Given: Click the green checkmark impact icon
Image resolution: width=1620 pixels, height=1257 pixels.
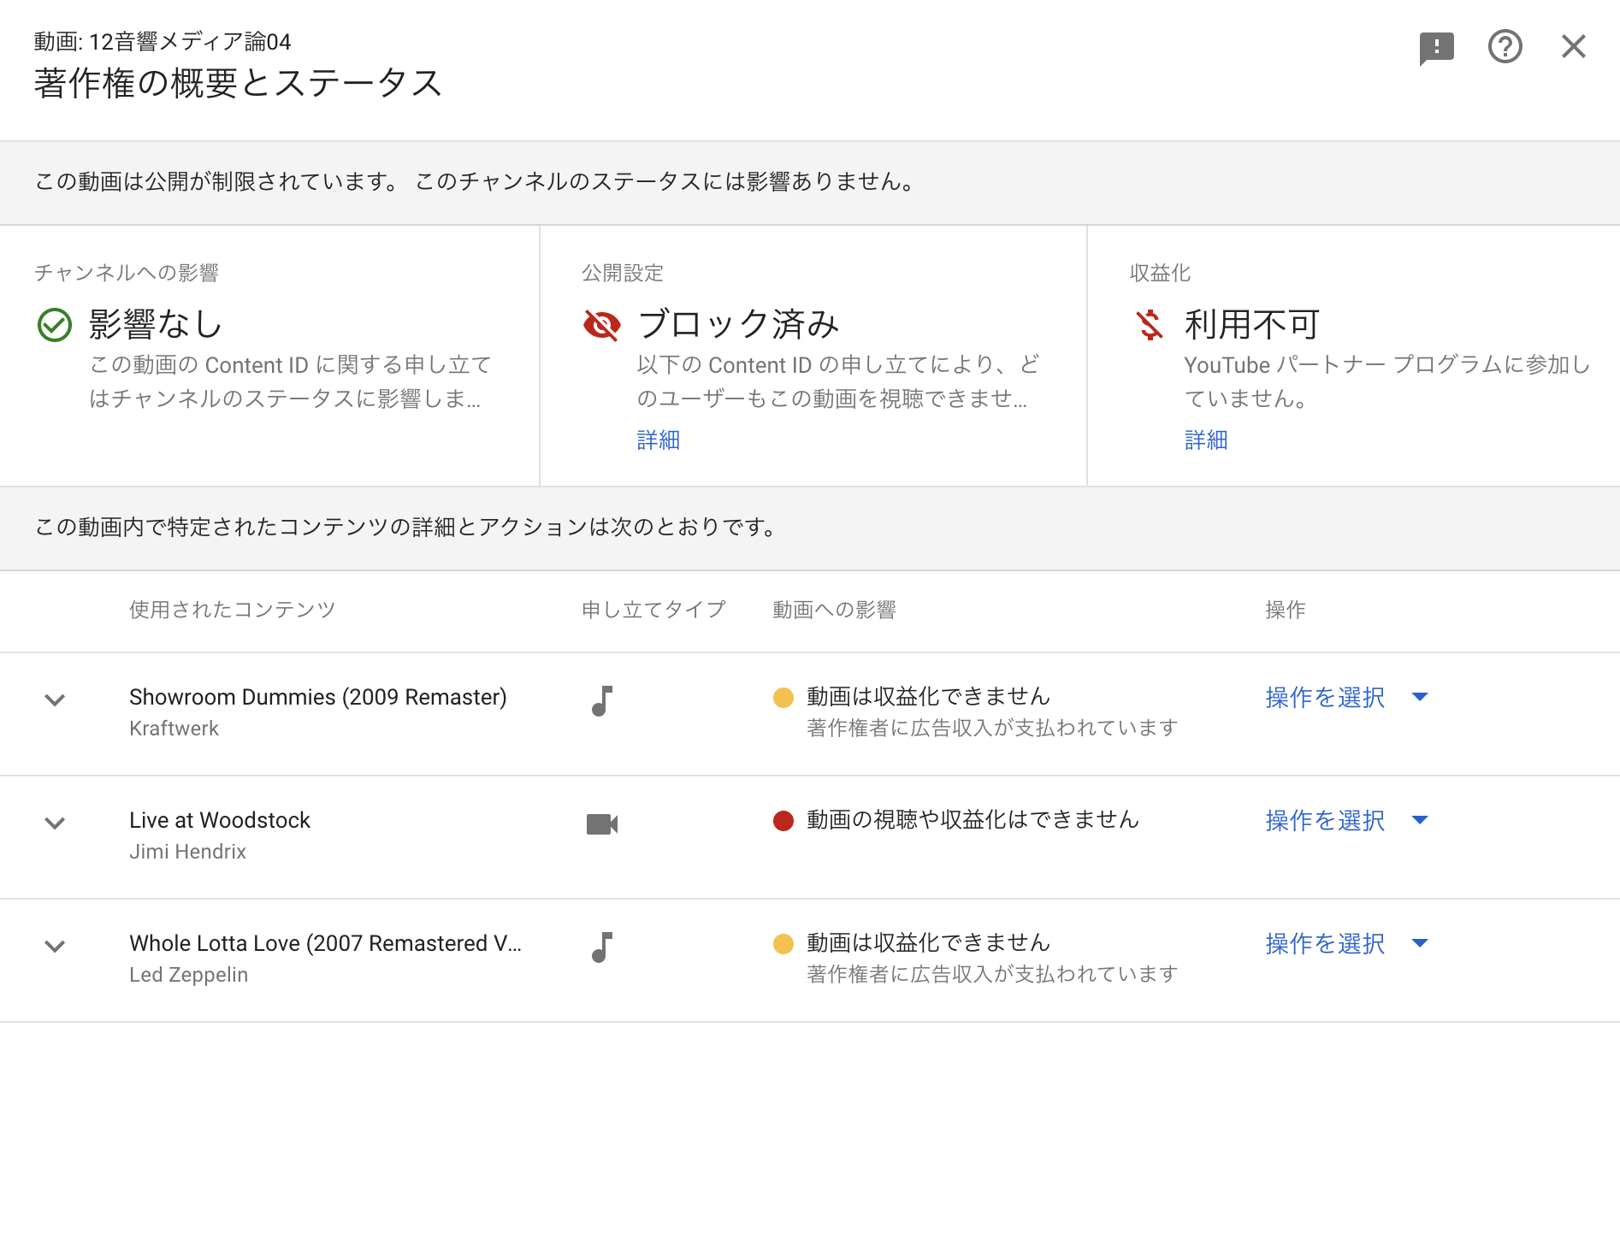Looking at the screenshot, I should (x=55, y=325).
